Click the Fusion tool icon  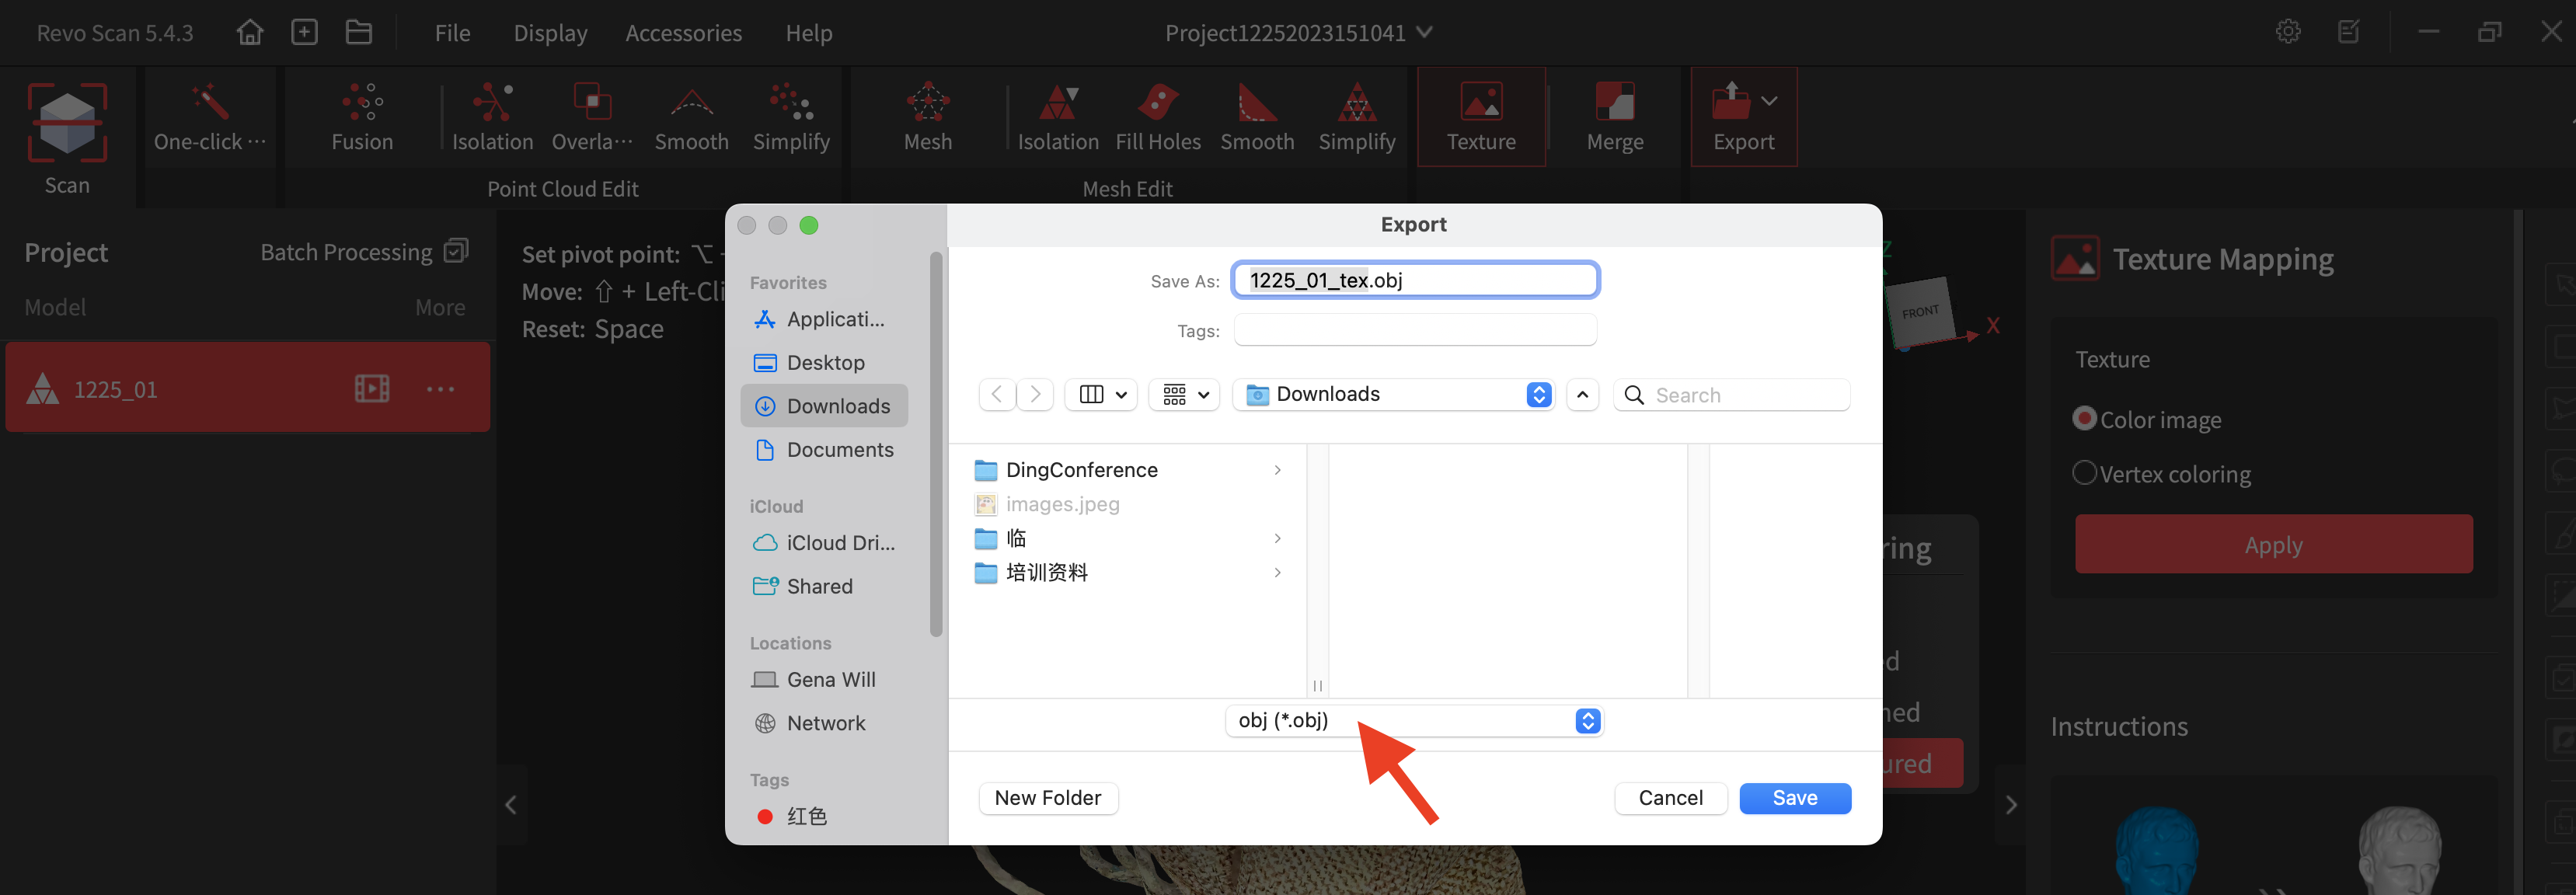pyautogui.click(x=362, y=104)
